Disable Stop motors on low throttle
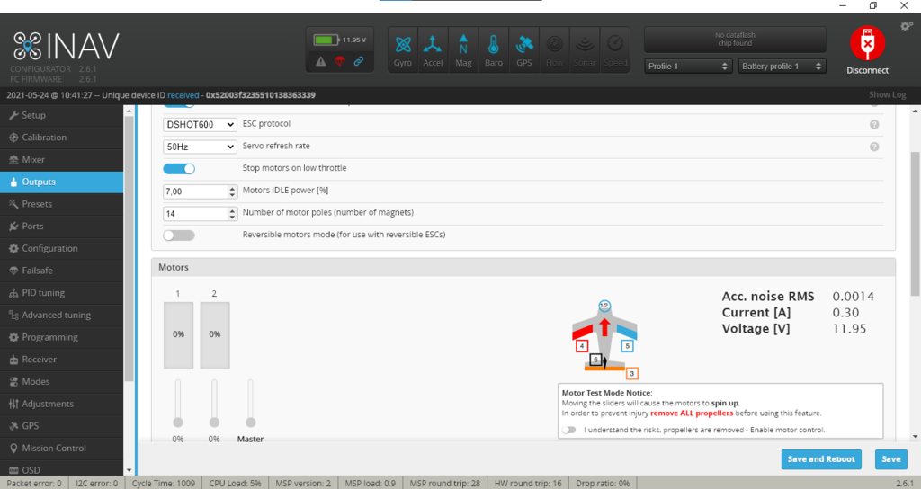The image size is (921, 489). 179,168
